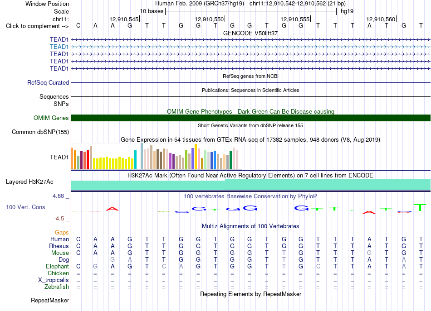The width and height of the screenshot is (431, 311).
Task: Click the red A PhyloP logo letter
Action: coord(112,209)
